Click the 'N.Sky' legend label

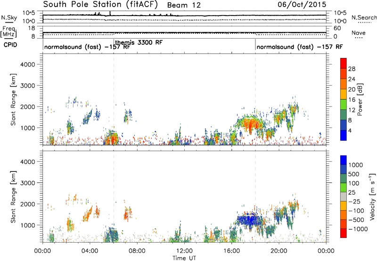(x=9, y=17)
